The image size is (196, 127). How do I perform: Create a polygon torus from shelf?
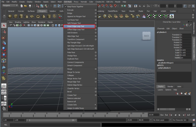coord(38,16)
